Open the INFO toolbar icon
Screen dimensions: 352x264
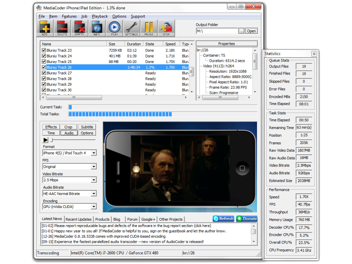pos(97,28)
